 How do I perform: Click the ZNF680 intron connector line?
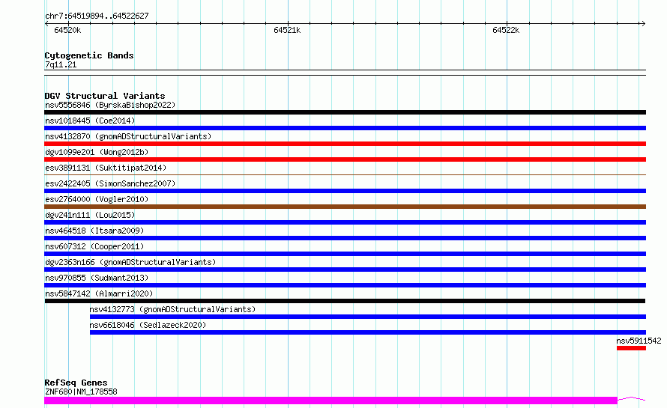tap(632, 399)
